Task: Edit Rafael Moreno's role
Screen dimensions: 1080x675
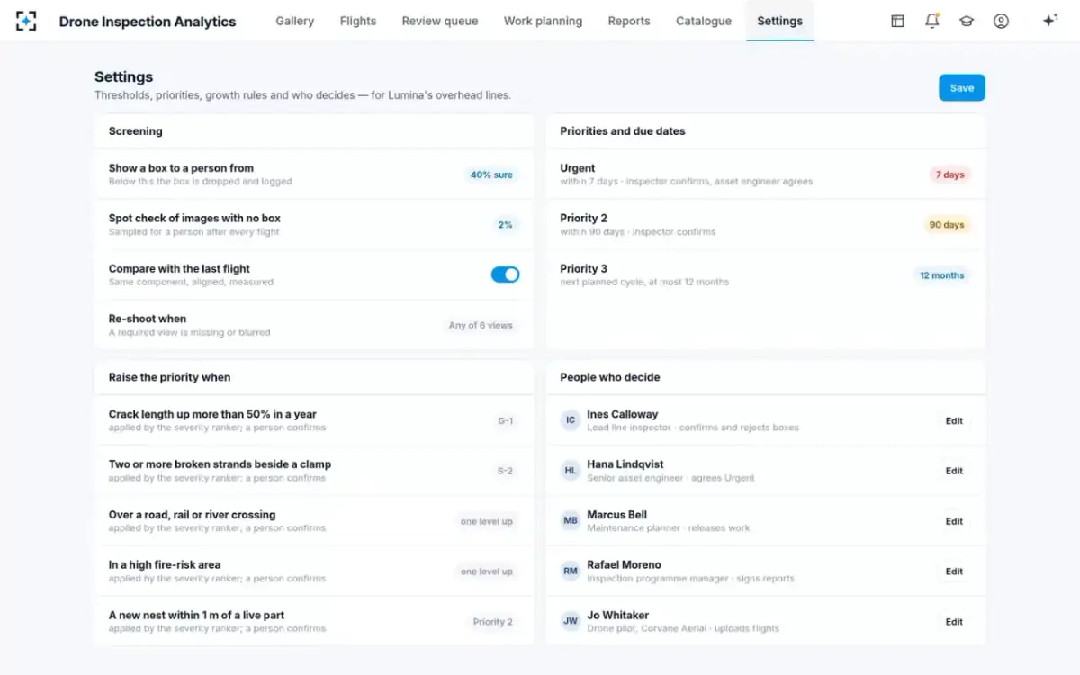Action: 954,571
